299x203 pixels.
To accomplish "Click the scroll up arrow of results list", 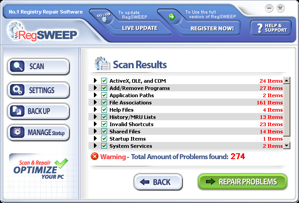I will [287, 80].
